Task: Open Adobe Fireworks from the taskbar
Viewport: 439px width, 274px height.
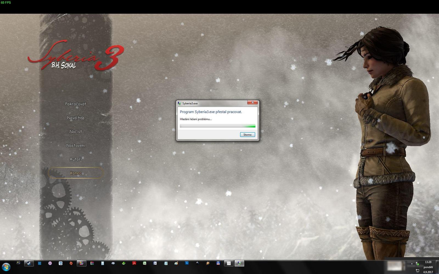Action: coord(154,263)
